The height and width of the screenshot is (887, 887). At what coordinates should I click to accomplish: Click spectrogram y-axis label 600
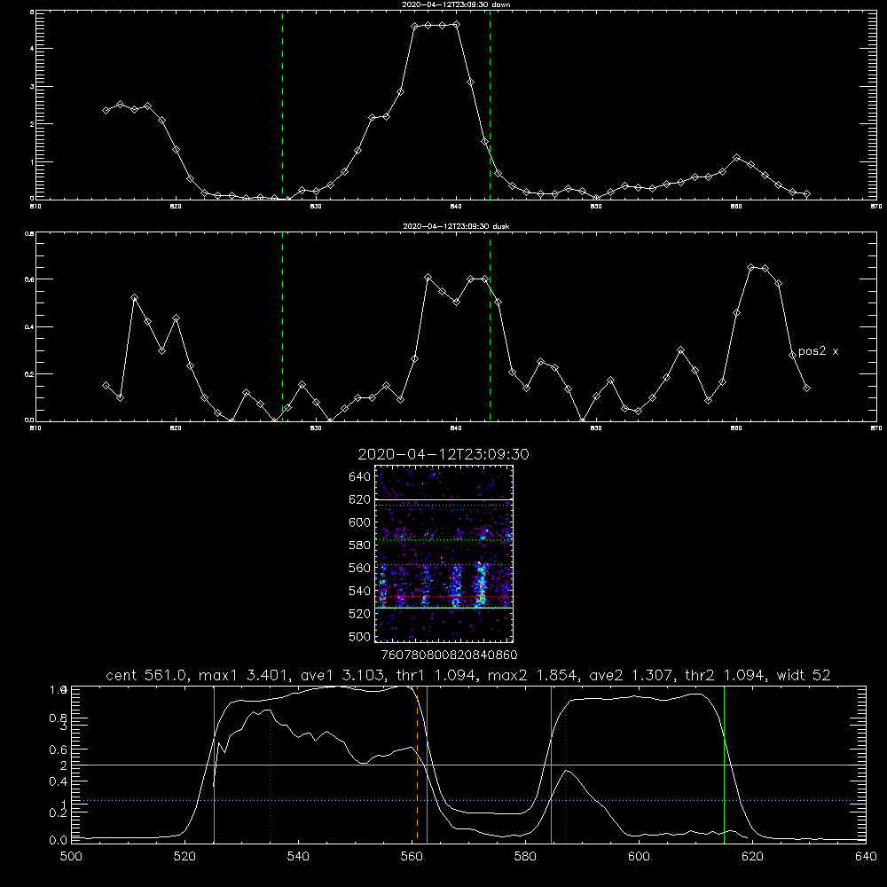pos(360,522)
